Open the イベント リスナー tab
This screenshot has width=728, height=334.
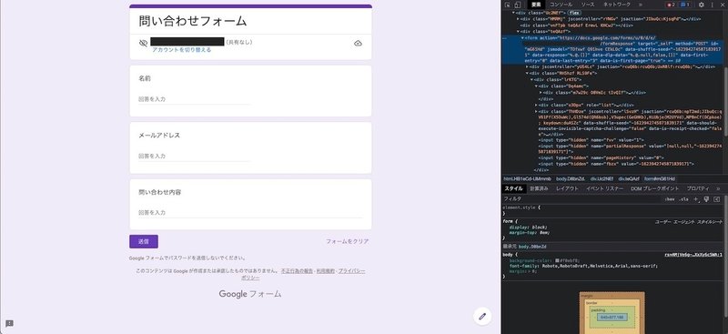pos(604,188)
